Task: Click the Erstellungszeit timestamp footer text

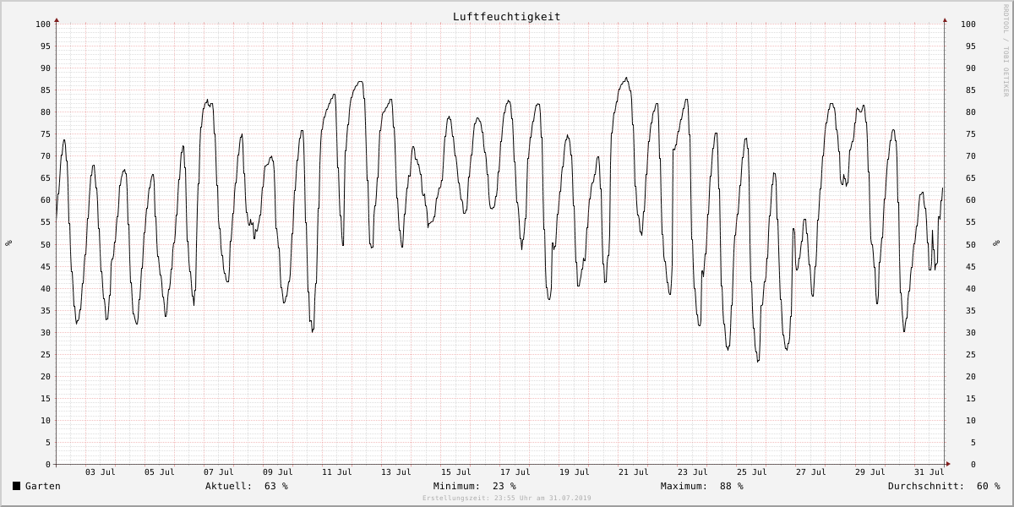Action: [507, 499]
